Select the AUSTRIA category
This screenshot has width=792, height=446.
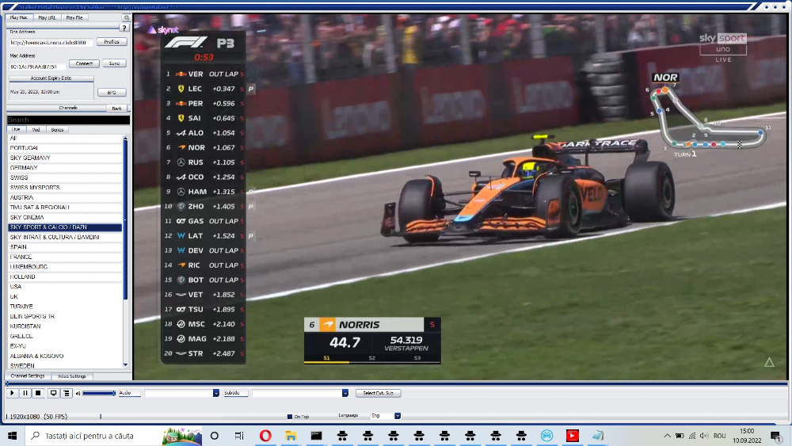pyautogui.click(x=65, y=197)
